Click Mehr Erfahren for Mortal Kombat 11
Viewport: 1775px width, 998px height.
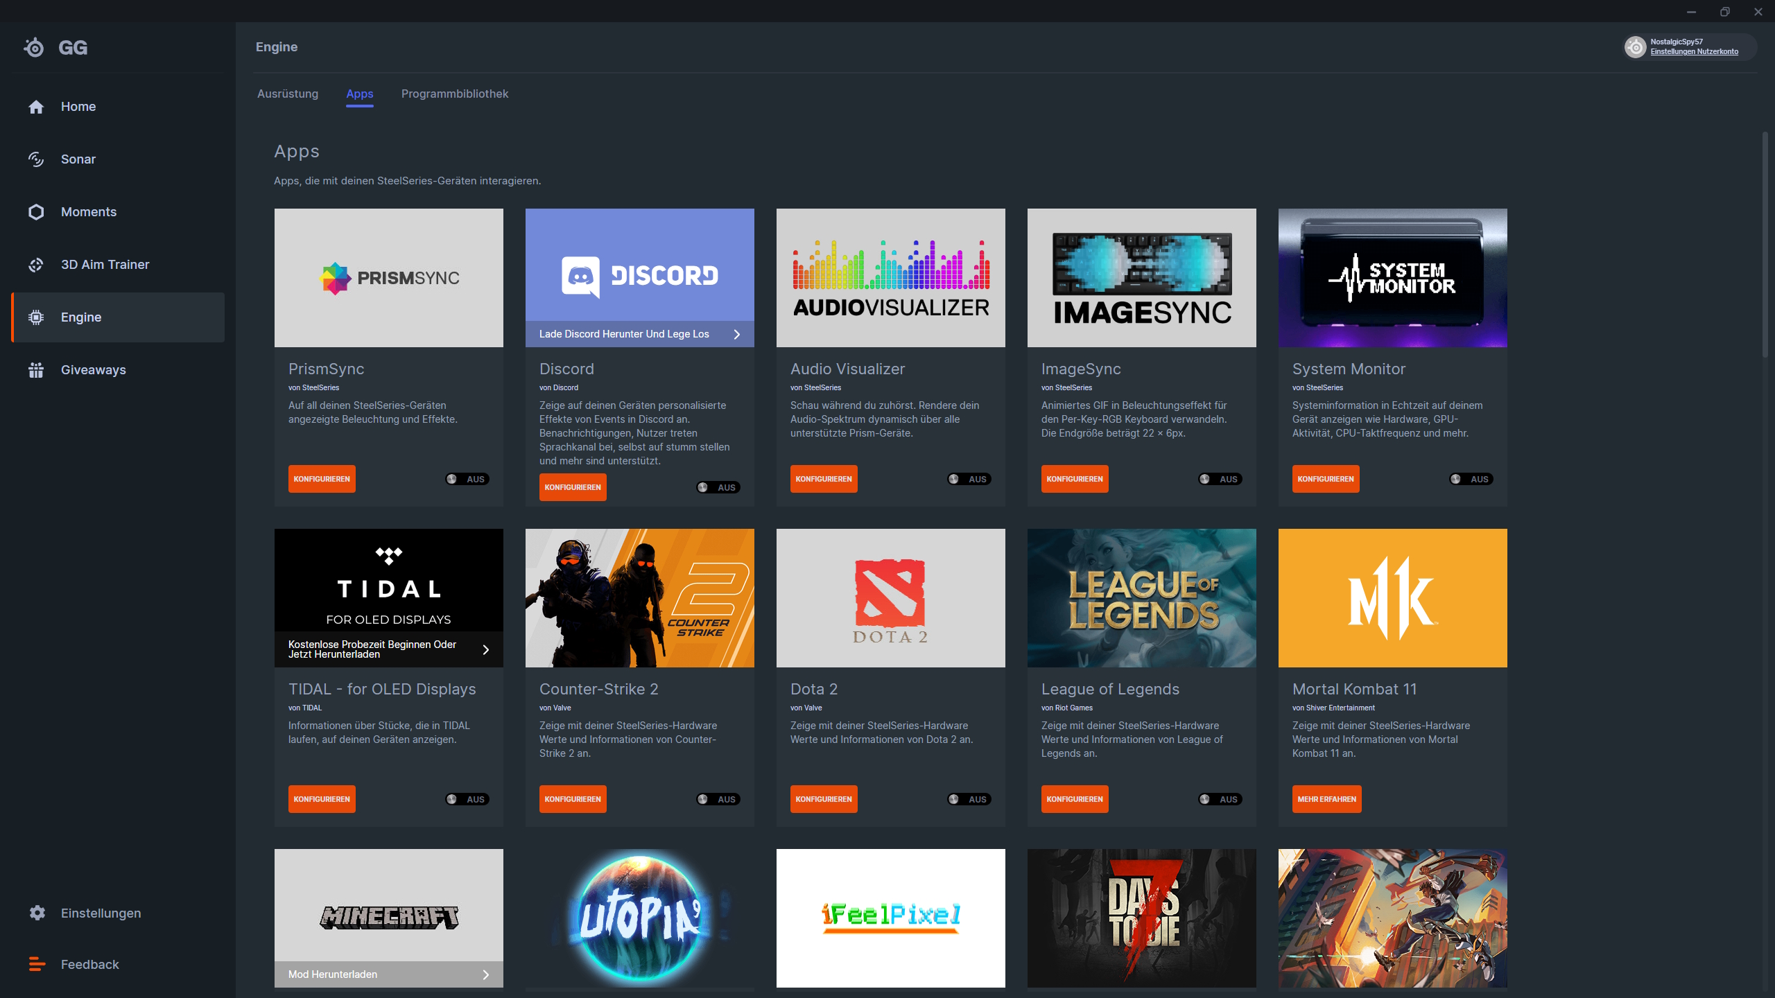pyautogui.click(x=1326, y=799)
